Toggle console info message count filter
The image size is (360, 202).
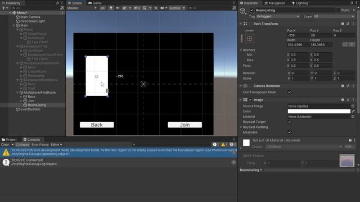[216, 145]
